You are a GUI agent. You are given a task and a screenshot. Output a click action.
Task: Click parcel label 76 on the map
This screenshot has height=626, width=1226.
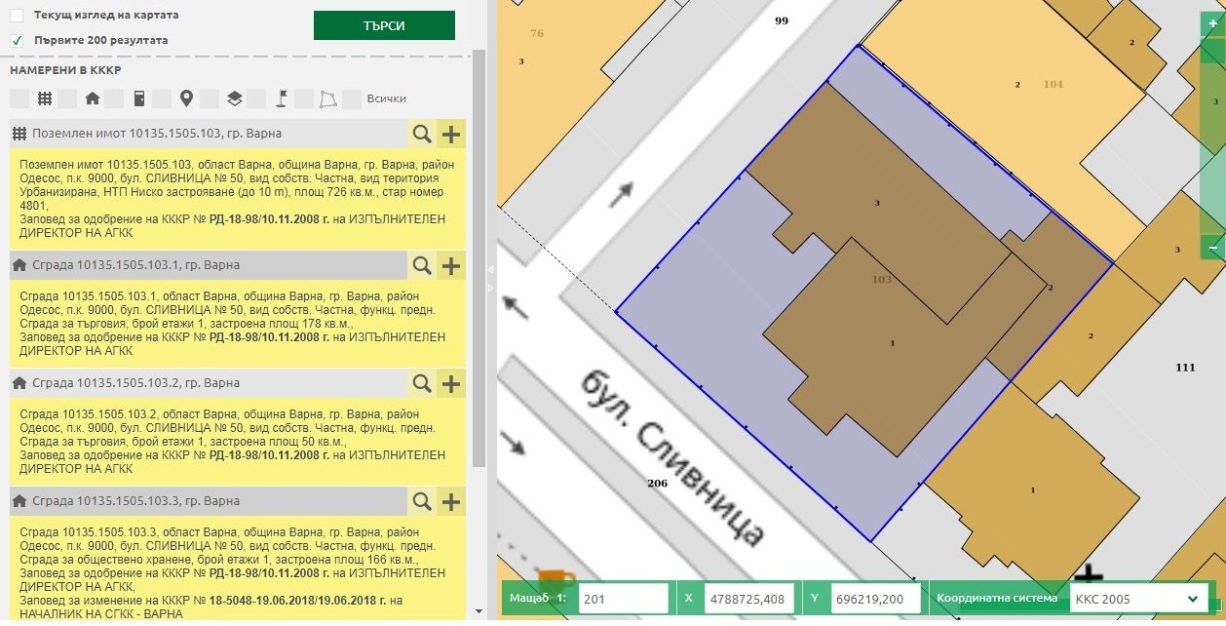point(536,33)
